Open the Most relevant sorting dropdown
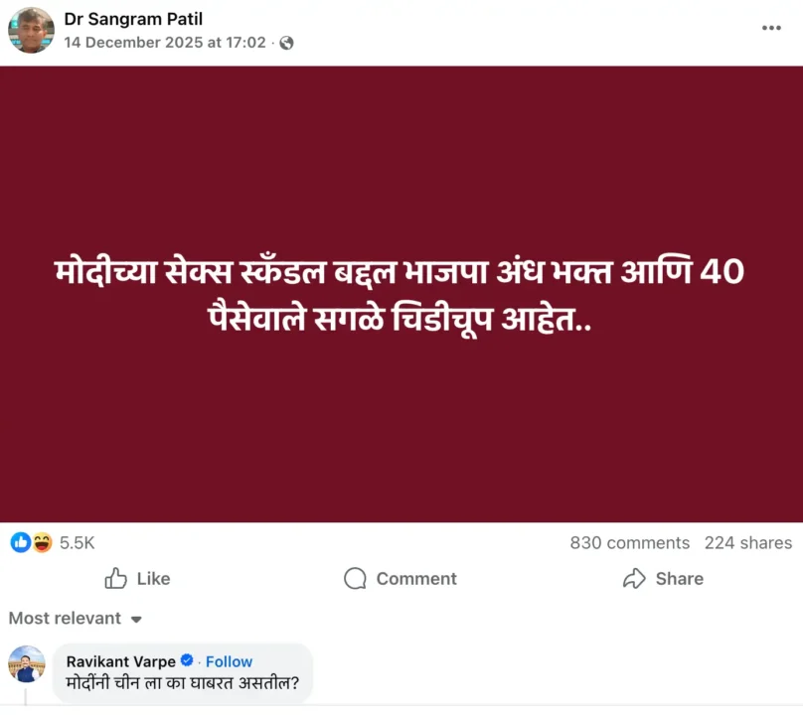 65,618
